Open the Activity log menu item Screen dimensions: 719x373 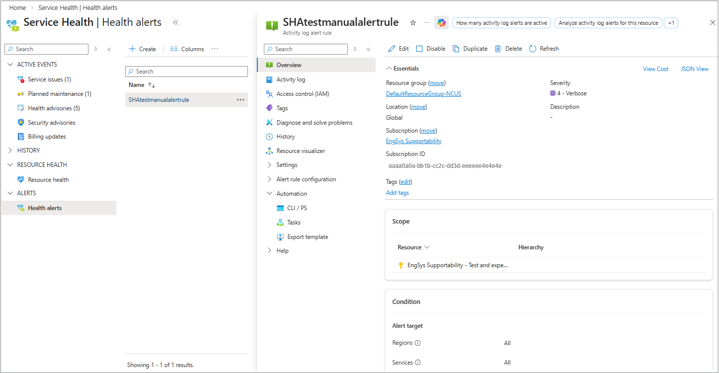coord(291,79)
